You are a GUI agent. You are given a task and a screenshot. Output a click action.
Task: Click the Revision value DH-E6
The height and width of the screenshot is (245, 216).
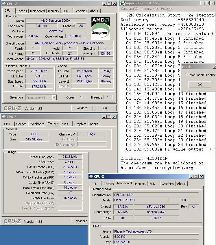pos(106,54)
